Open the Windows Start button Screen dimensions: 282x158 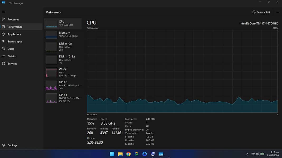[112, 154]
